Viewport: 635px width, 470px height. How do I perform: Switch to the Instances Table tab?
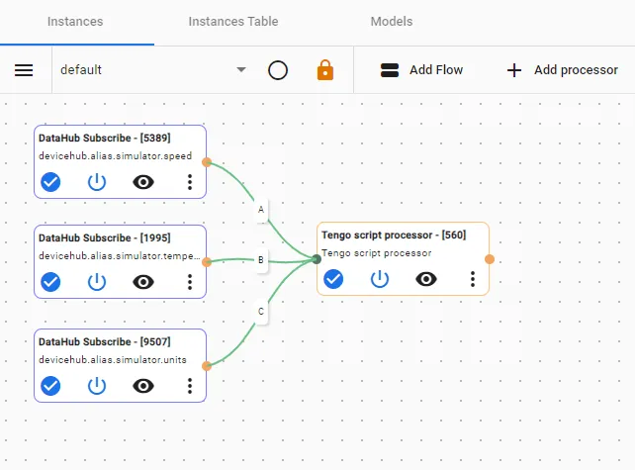pyautogui.click(x=233, y=22)
